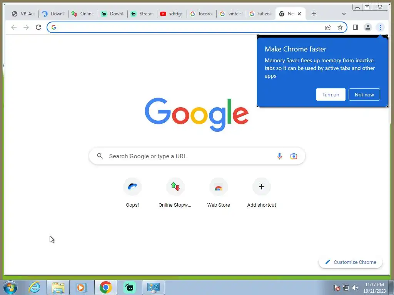The image size is (394, 295).
Task: Open the side panel icon
Action: coord(355,27)
